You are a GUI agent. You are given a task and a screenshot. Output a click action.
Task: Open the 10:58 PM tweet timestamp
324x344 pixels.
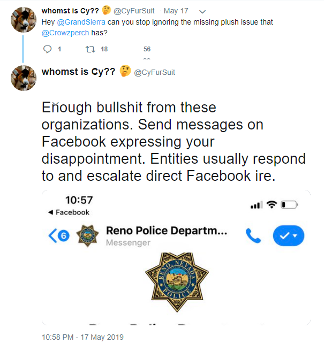(82, 337)
